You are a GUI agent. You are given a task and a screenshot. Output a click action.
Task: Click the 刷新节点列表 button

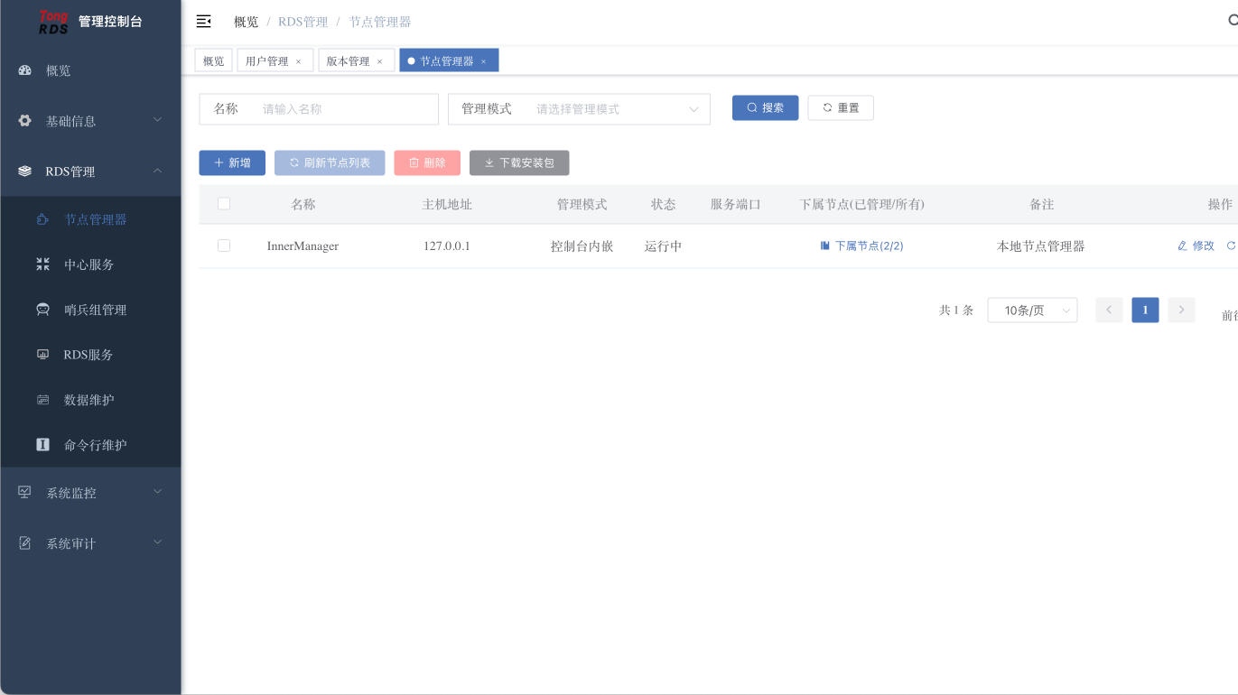[x=330, y=162]
